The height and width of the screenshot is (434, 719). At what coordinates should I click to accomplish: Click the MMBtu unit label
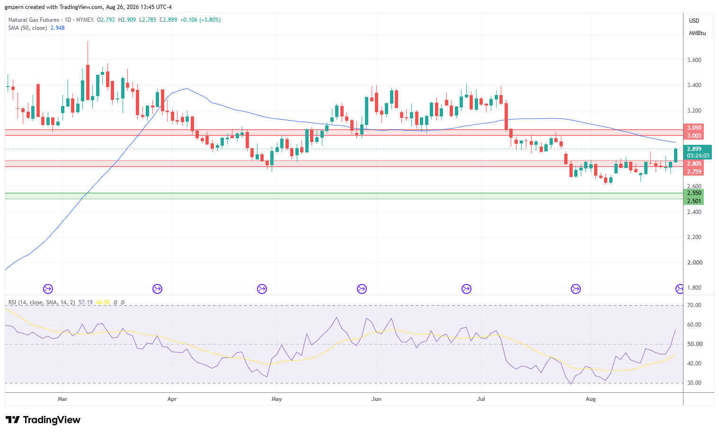[x=697, y=33]
